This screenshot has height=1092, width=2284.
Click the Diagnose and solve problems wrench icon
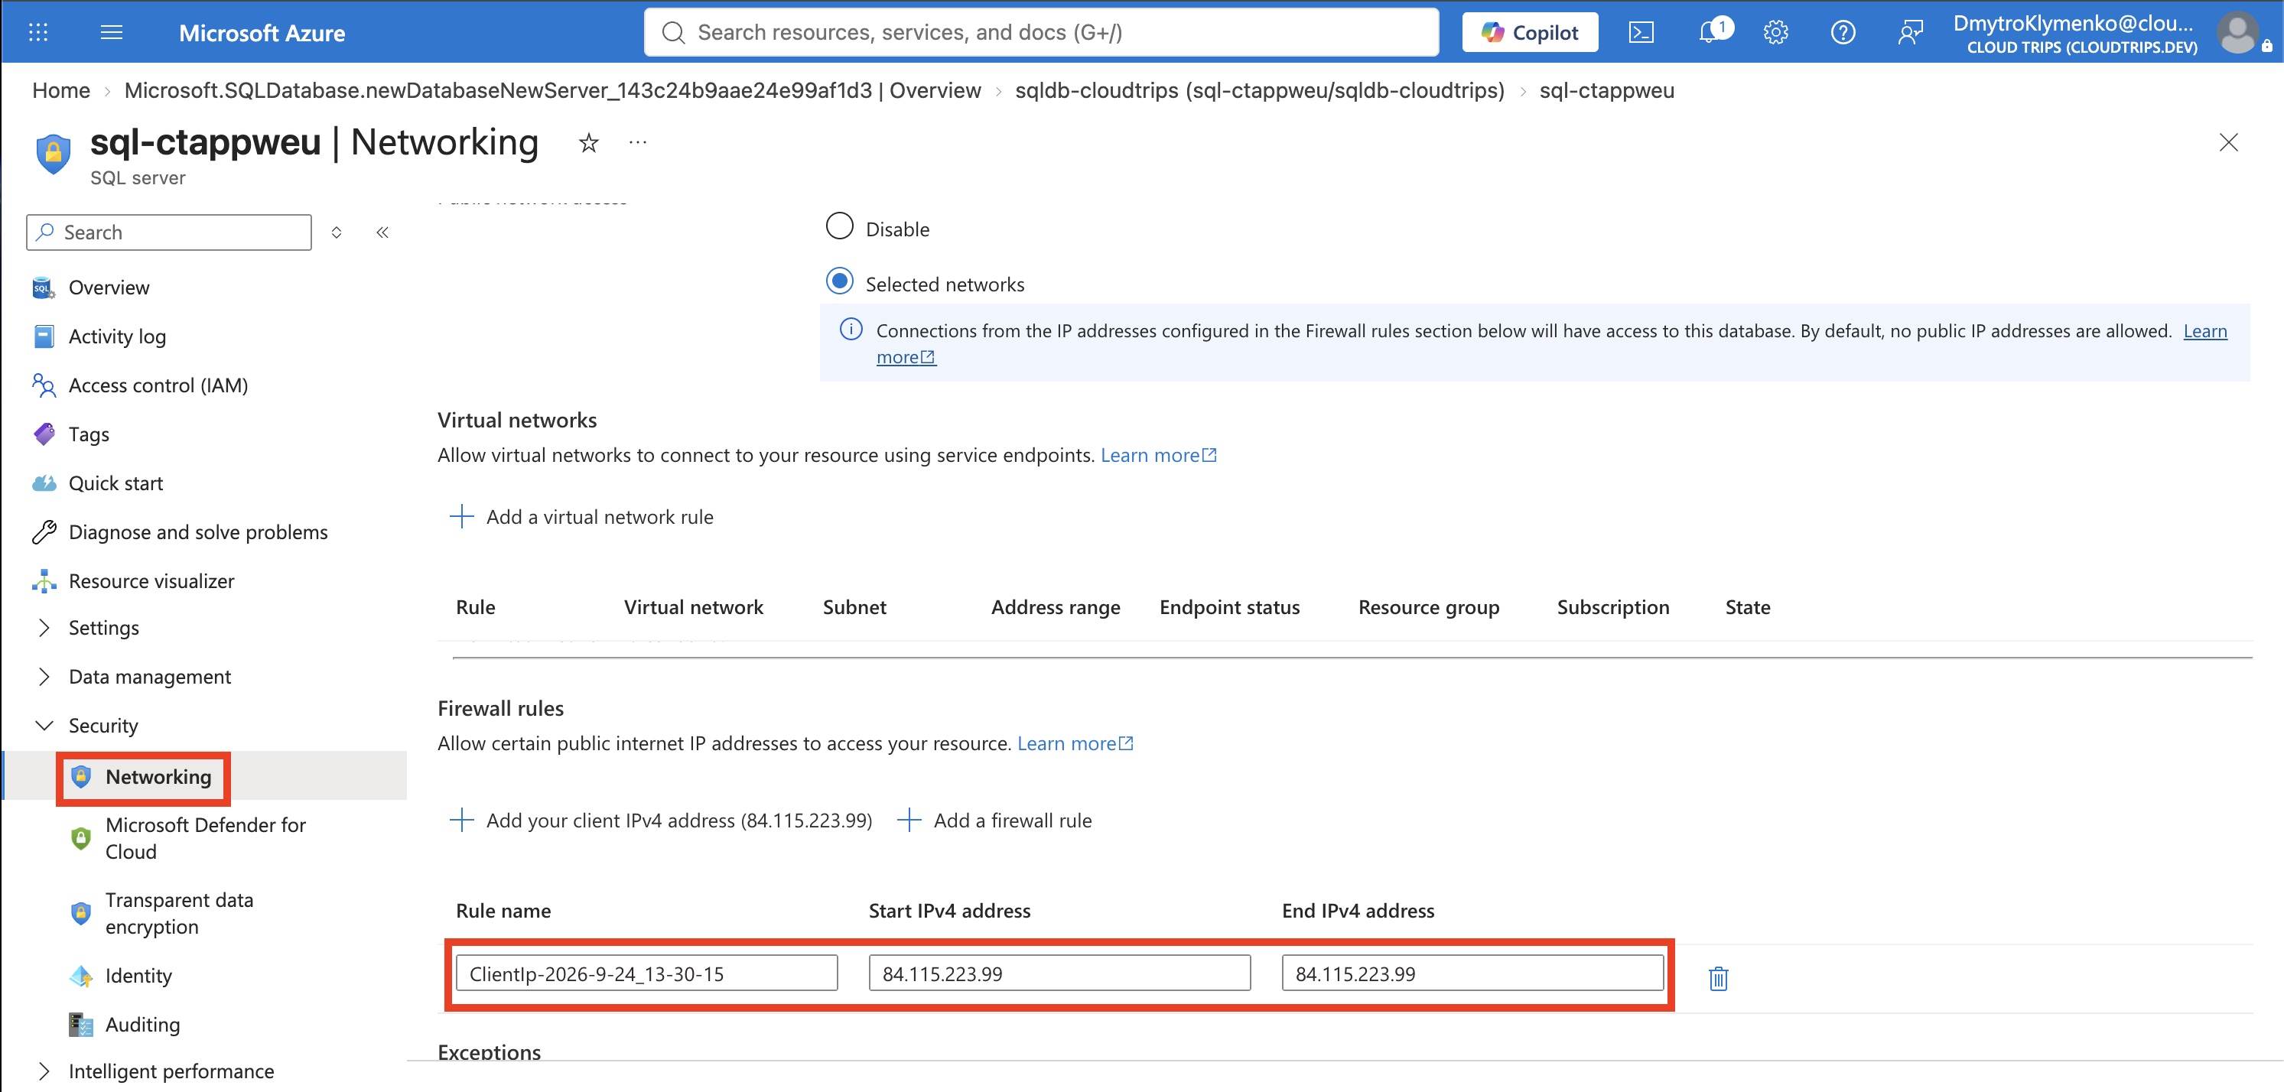pos(44,531)
